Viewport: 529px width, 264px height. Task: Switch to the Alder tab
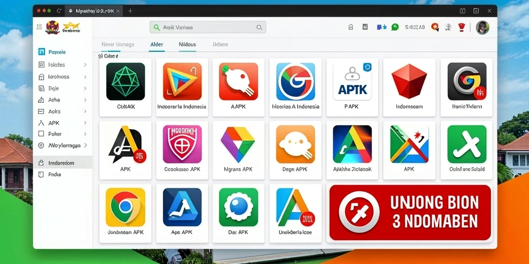click(157, 44)
